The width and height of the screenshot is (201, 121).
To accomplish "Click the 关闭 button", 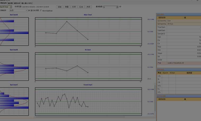I will [x=88, y=7].
